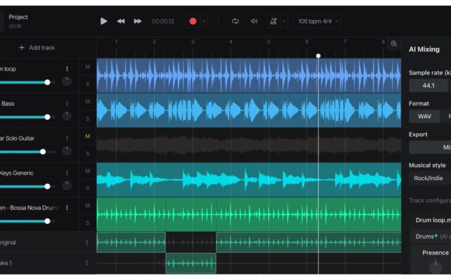Click the fast-forward button
The height and width of the screenshot is (280, 451).
tap(138, 21)
